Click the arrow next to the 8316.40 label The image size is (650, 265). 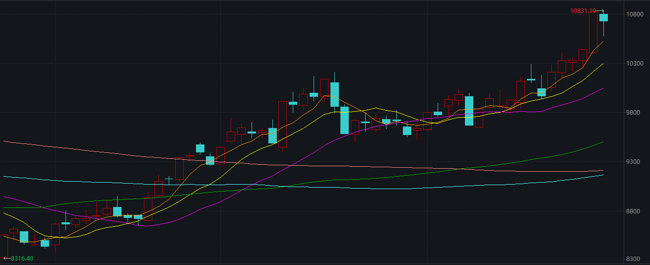pos(6,259)
